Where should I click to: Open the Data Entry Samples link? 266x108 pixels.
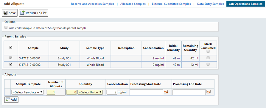point(211,4)
